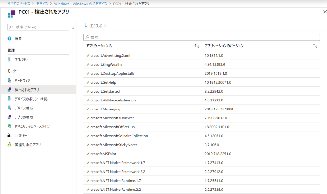Screen dimensions: 327x194
Task: Sort by アプリケーション名 arrows icon
Action: tap(197, 46)
